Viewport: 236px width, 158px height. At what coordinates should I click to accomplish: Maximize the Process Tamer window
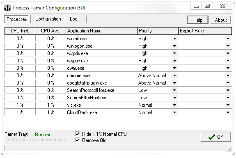pyautogui.click(x=207, y=6)
